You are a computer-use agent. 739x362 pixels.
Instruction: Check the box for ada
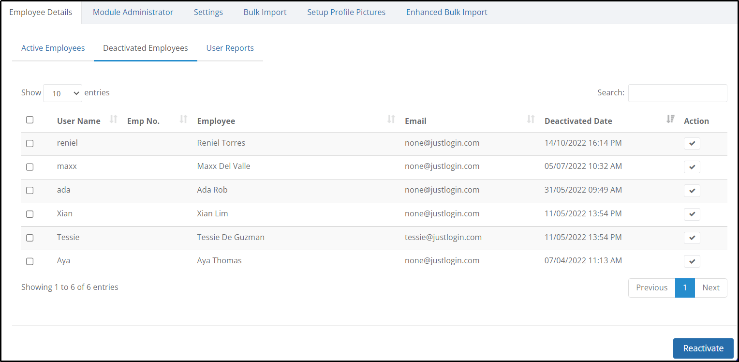point(30,191)
